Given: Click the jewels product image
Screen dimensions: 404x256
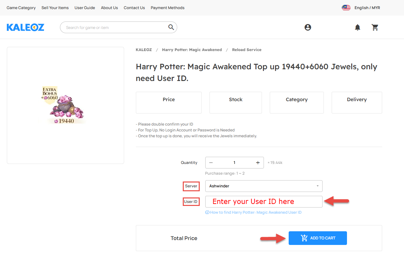Looking at the screenshot, I should coord(65,105).
